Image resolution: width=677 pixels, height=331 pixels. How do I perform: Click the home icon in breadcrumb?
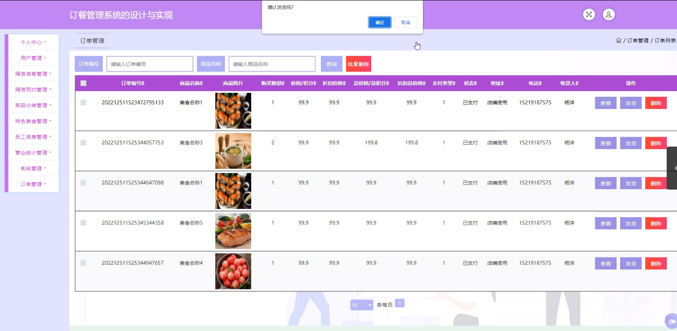618,40
